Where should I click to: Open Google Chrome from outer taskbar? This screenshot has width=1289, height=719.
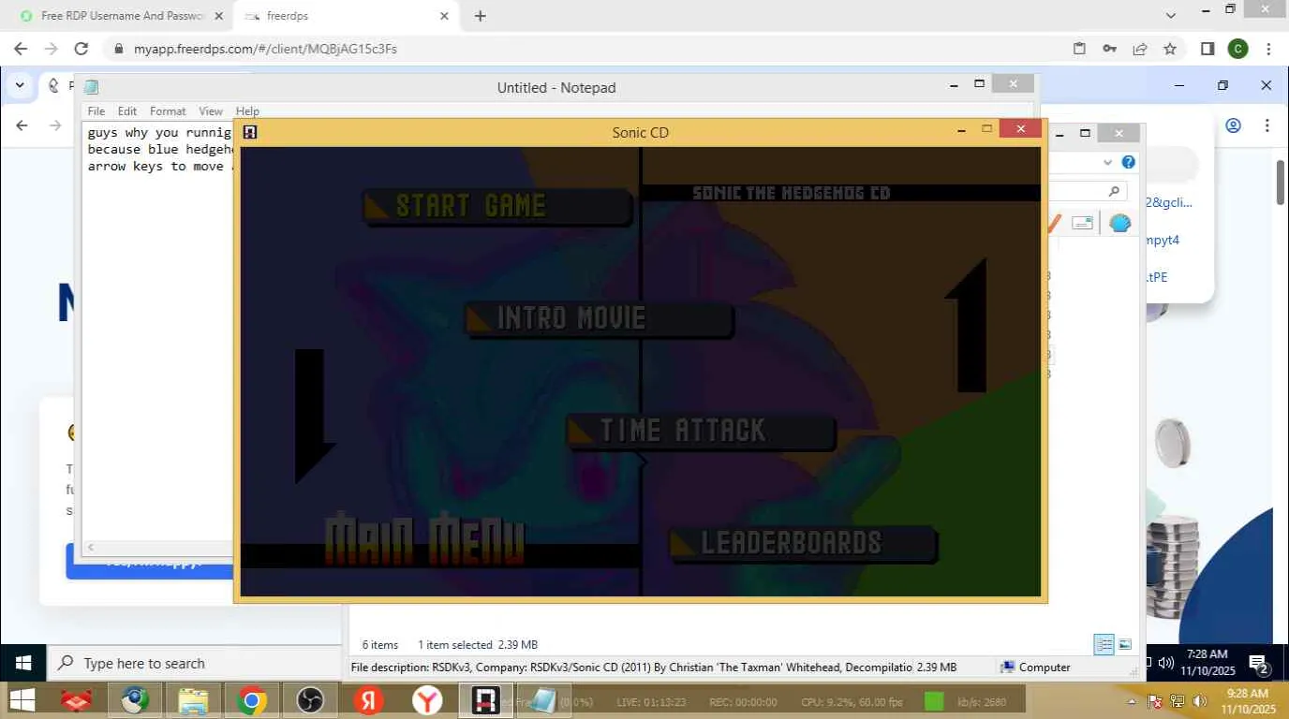tap(251, 699)
